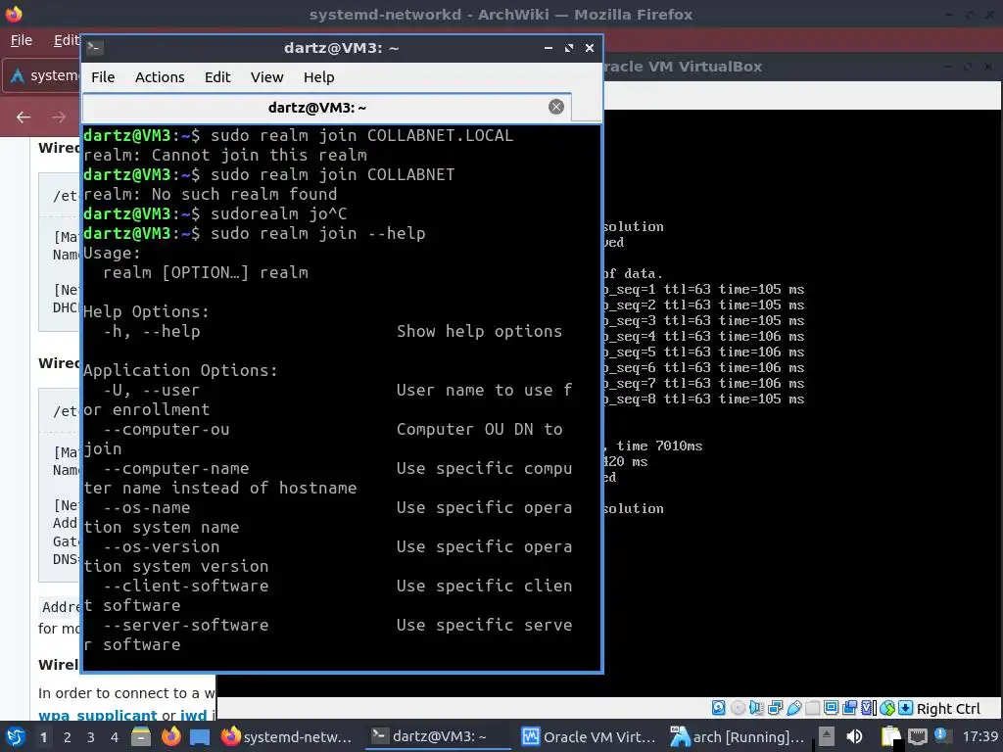Image resolution: width=1003 pixels, height=752 pixels.
Task: Click 'time 7010ms' text in VM console
Action: [659, 446]
